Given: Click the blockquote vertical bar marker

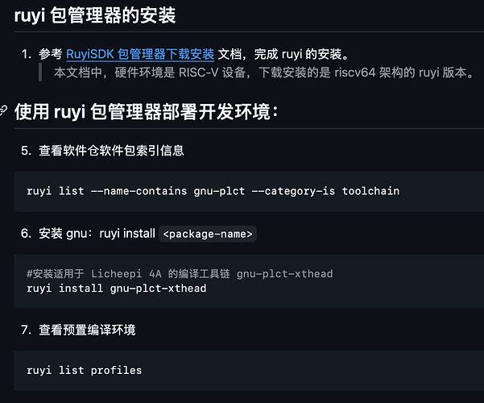Looking at the screenshot, I should [40, 73].
